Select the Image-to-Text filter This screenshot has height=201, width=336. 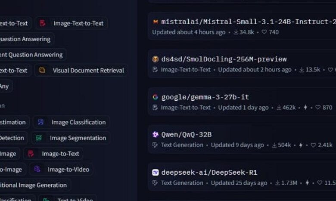(x=53, y=154)
